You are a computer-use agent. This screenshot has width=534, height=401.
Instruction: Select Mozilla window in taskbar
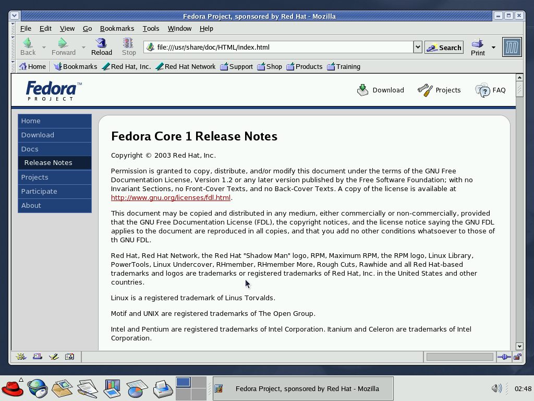coord(303,388)
